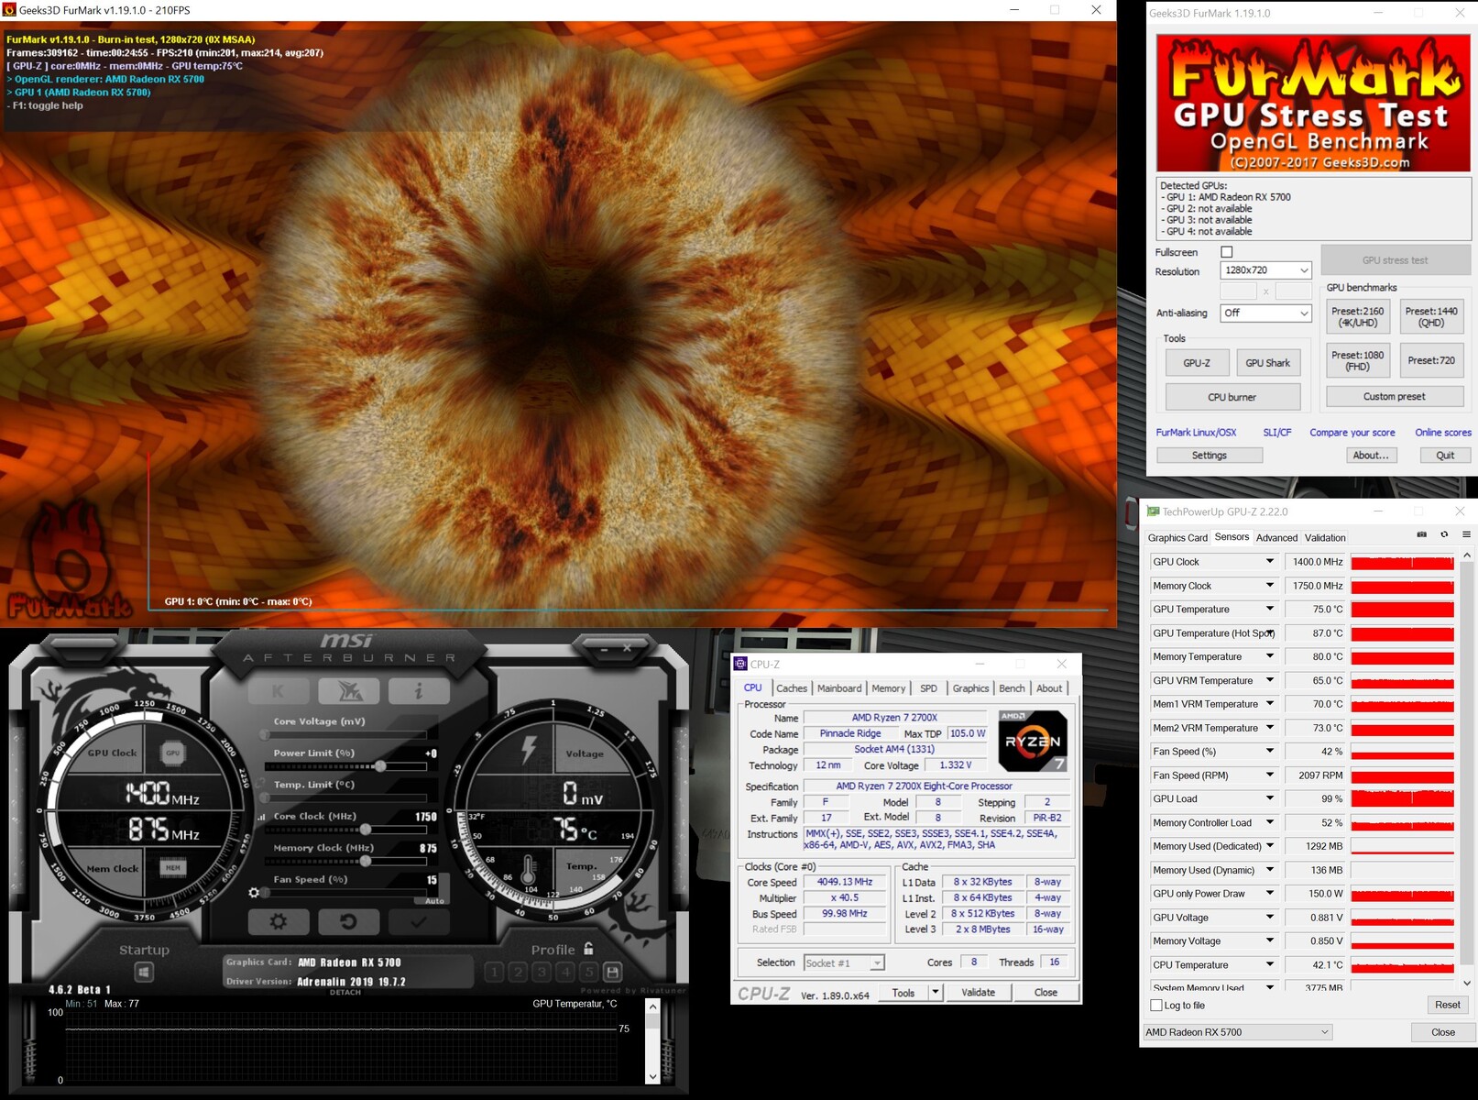The height and width of the screenshot is (1100, 1478).
Task: Open the Resolution 1280x720 dropdown
Action: click(x=1265, y=270)
